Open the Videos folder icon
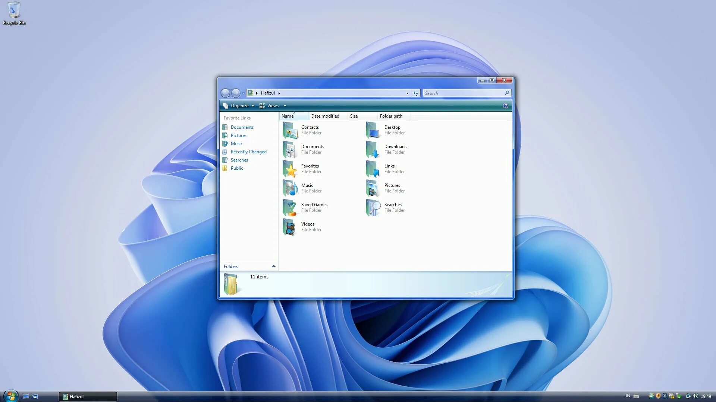The image size is (716, 402). 290,227
